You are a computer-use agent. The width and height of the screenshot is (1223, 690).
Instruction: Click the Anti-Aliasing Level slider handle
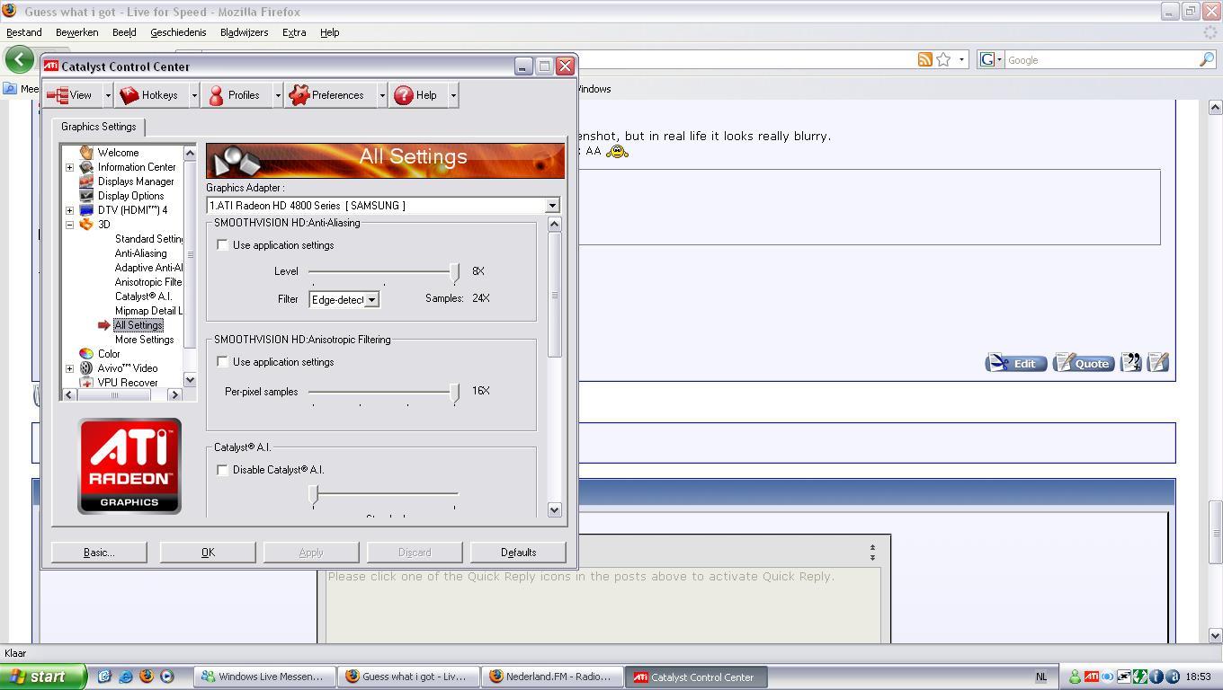point(455,272)
